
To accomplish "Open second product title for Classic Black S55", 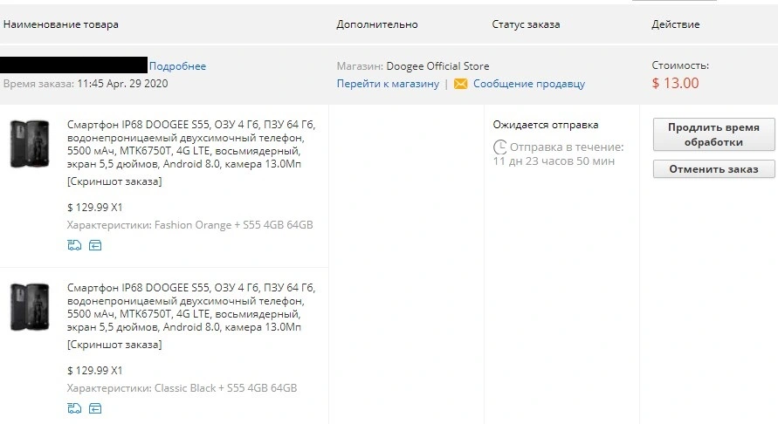I will point(191,307).
